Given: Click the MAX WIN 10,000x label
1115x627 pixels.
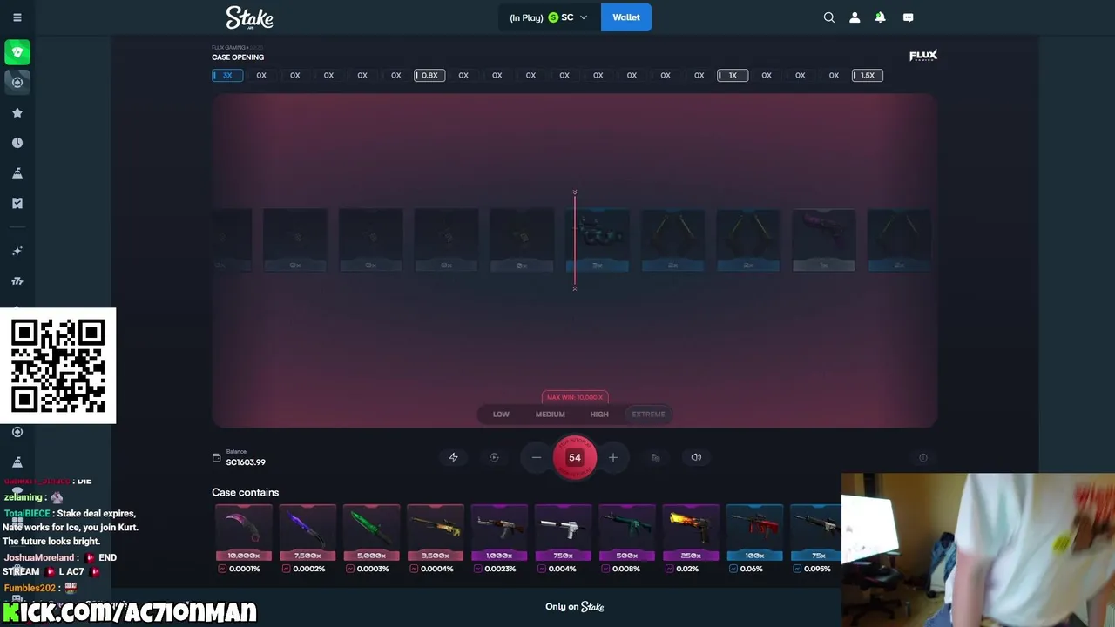Looking at the screenshot, I should coord(574,397).
